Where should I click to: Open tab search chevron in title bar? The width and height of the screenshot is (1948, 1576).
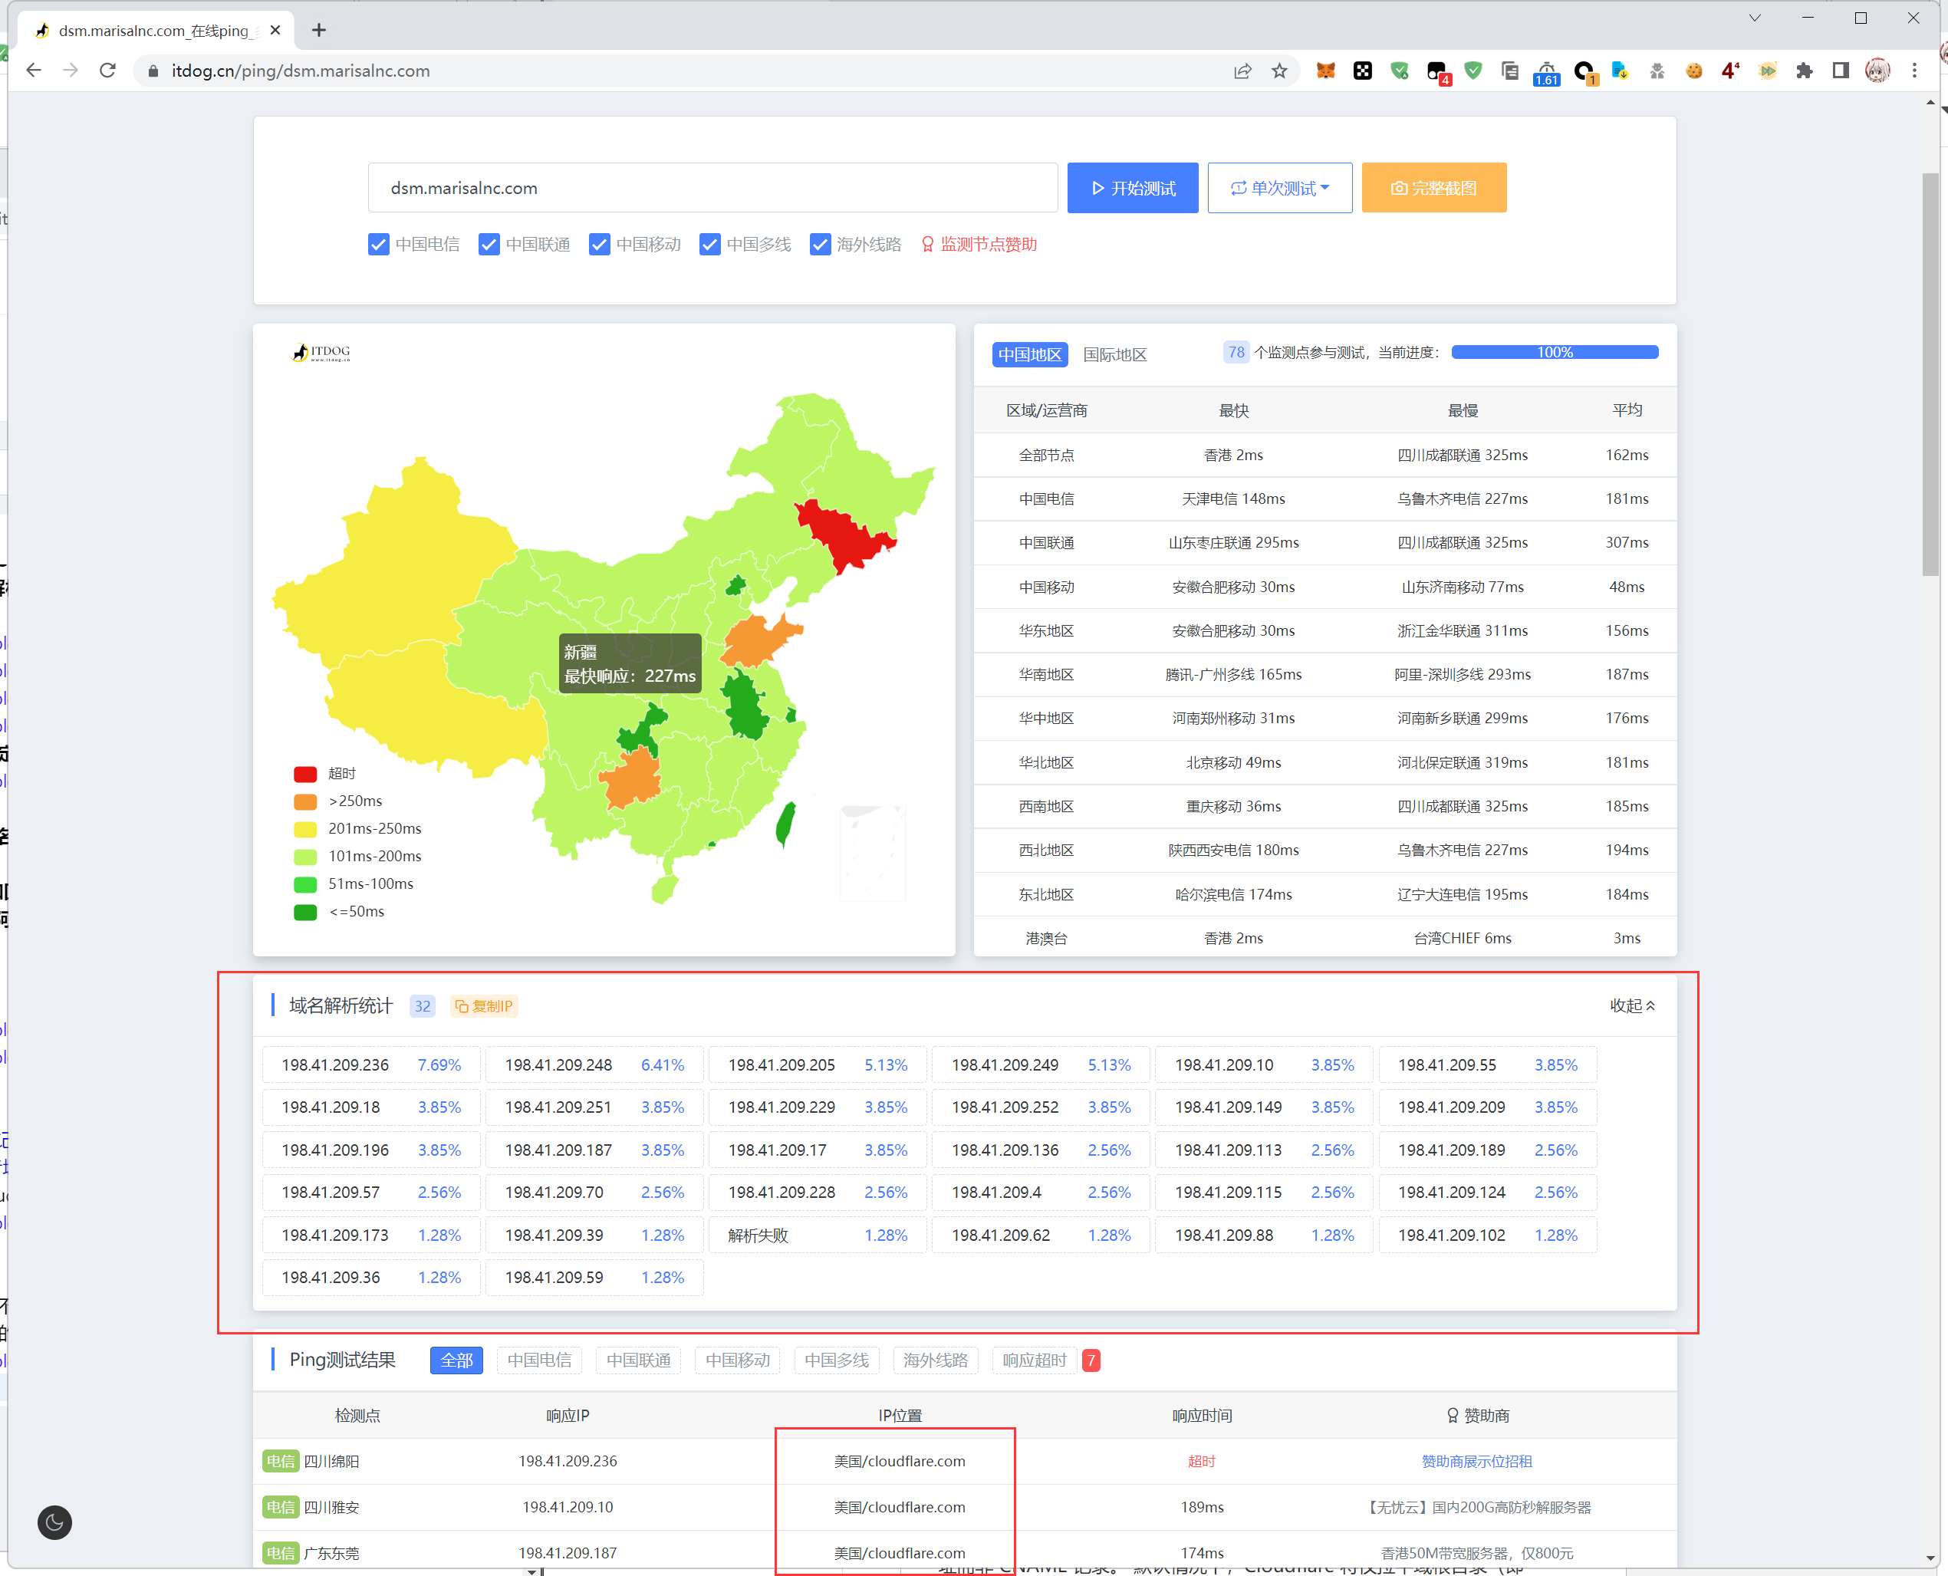[1755, 18]
